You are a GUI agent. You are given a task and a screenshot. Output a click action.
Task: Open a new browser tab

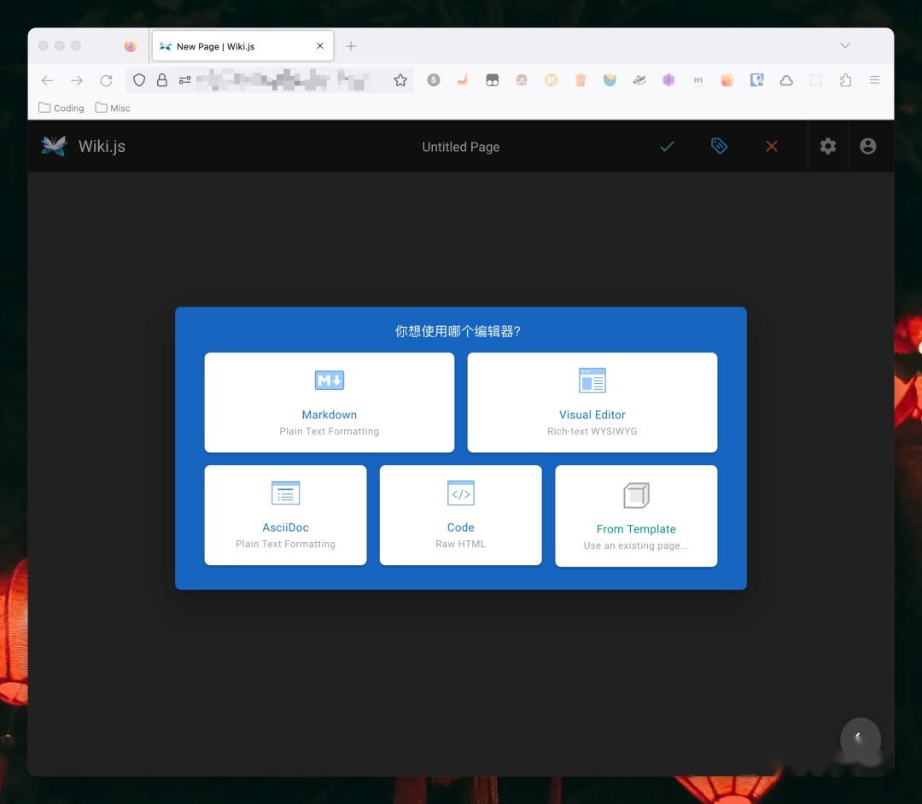[351, 46]
